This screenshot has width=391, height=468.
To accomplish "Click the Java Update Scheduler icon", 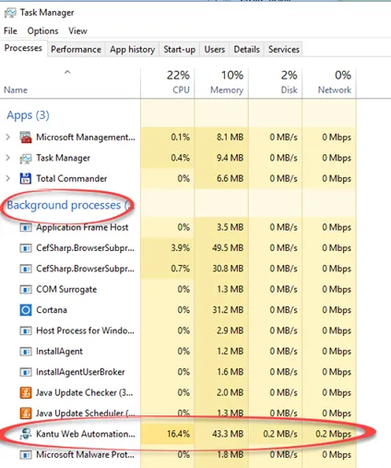I will [x=26, y=414].
